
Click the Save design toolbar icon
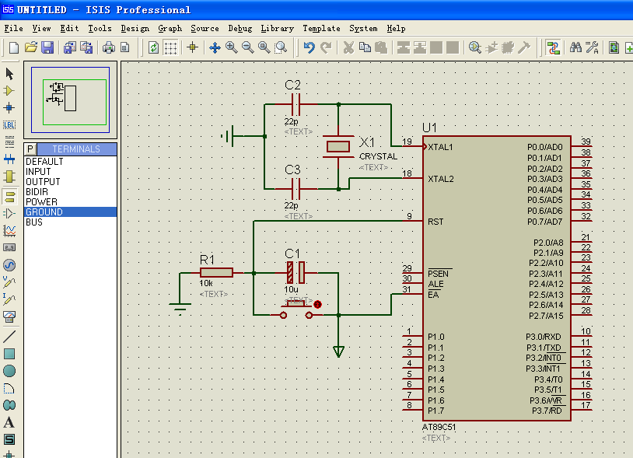(47, 47)
